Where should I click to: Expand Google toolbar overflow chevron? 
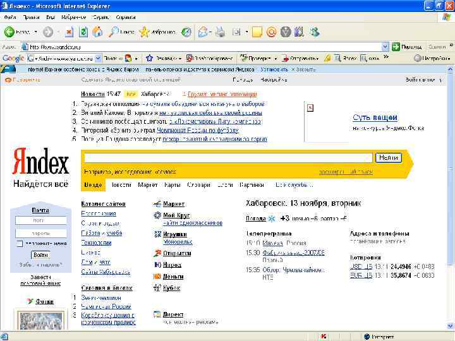point(386,57)
